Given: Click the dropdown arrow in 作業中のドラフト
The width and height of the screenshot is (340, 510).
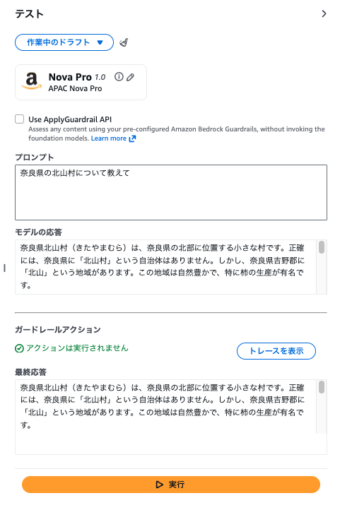Looking at the screenshot, I should point(100,42).
